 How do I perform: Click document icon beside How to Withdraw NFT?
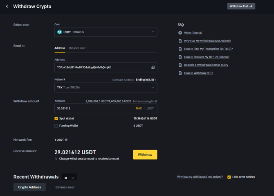180,73
